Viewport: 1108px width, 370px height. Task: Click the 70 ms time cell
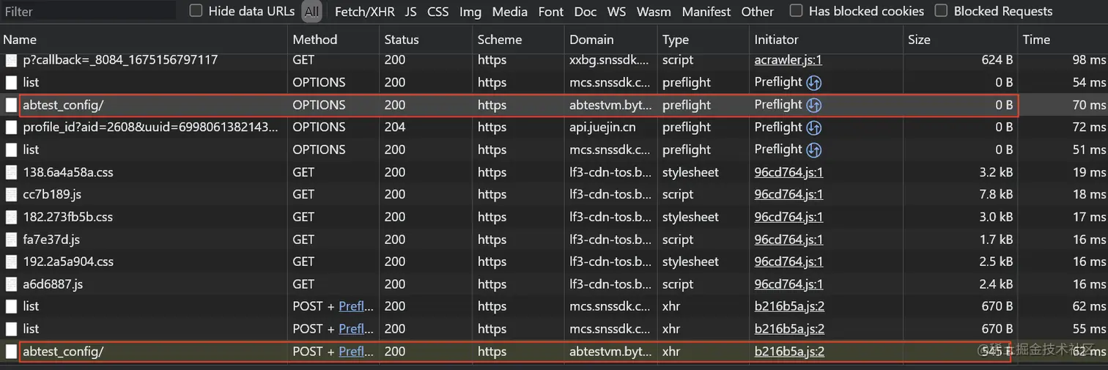click(1089, 105)
